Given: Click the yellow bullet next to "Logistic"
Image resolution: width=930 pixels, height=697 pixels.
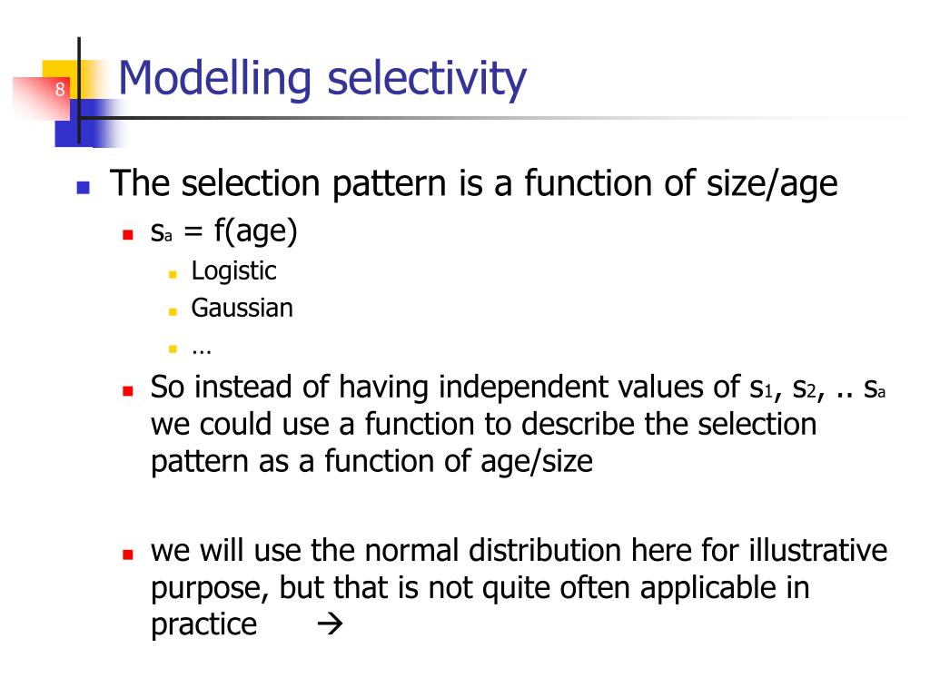Looking at the screenshot, I should (173, 274).
